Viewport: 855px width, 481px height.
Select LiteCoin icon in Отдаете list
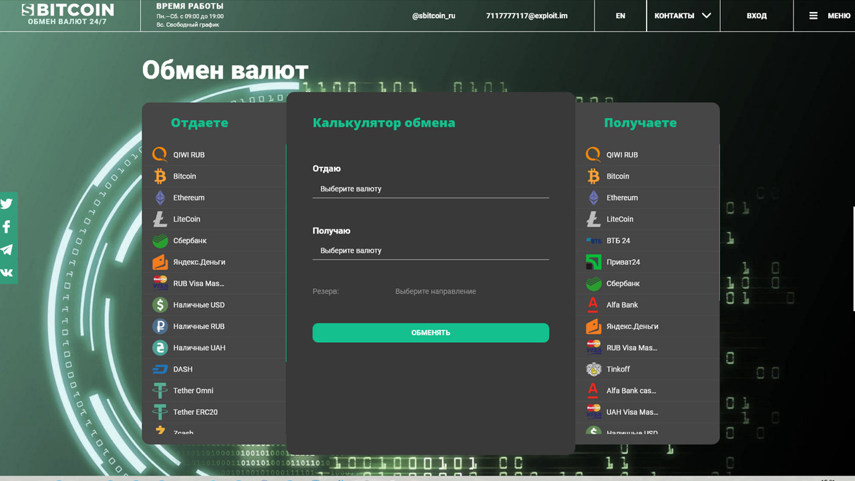(x=160, y=219)
